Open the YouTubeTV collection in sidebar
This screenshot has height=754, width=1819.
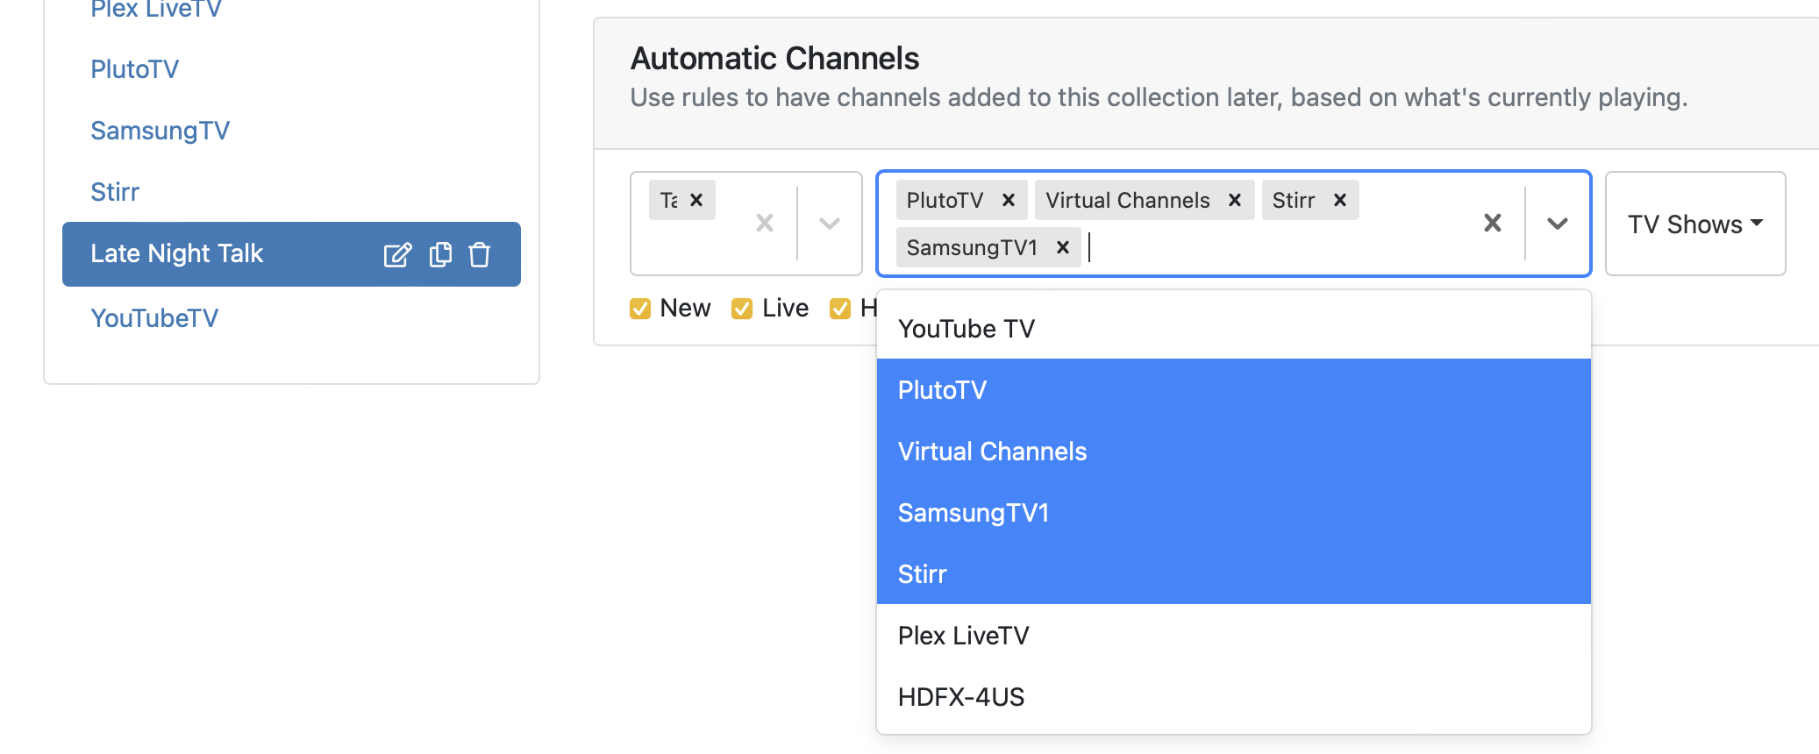154,318
